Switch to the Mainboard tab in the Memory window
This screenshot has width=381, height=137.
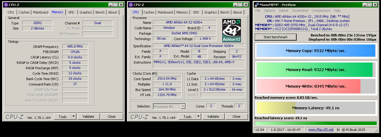click(x=40, y=12)
